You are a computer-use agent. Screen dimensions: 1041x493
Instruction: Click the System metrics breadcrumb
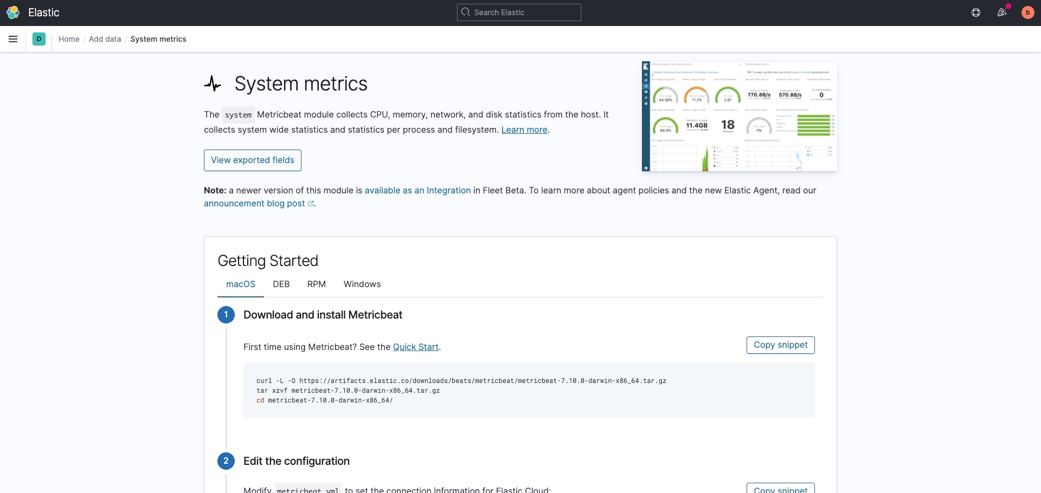pos(158,39)
